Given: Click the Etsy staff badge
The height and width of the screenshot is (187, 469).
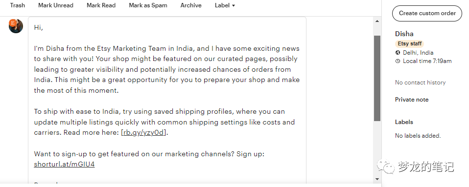Looking at the screenshot, I should [409, 43].
